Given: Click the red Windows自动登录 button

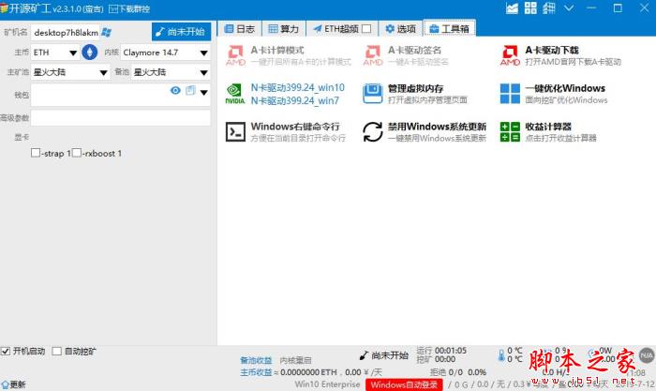Looking at the screenshot, I should [x=404, y=384].
